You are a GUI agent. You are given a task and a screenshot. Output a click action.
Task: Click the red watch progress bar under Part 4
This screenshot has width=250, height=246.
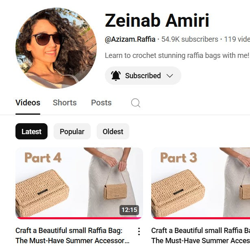tap(79, 218)
